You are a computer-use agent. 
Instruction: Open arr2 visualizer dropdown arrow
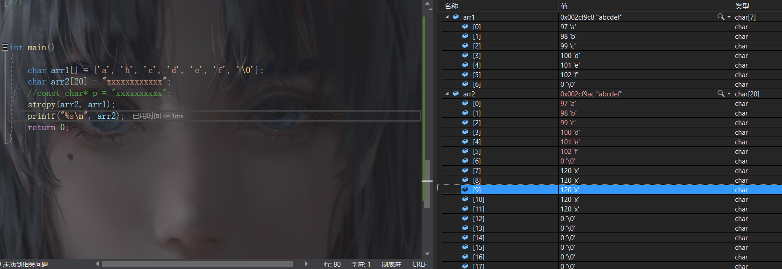coord(729,94)
